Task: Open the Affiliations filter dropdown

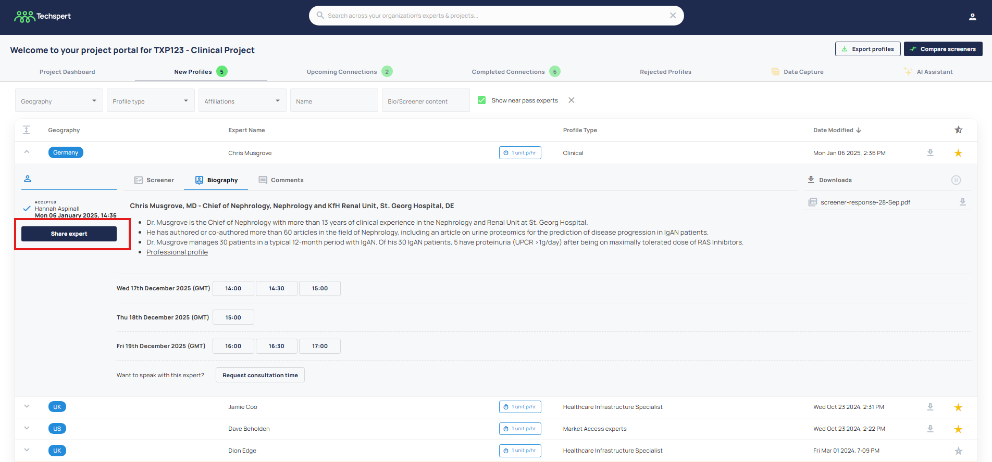Action: pos(242,100)
